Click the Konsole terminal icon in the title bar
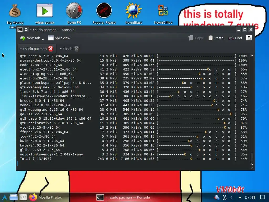The height and width of the screenshot is (202, 269). pyautogui.click(x=20, y=30)
